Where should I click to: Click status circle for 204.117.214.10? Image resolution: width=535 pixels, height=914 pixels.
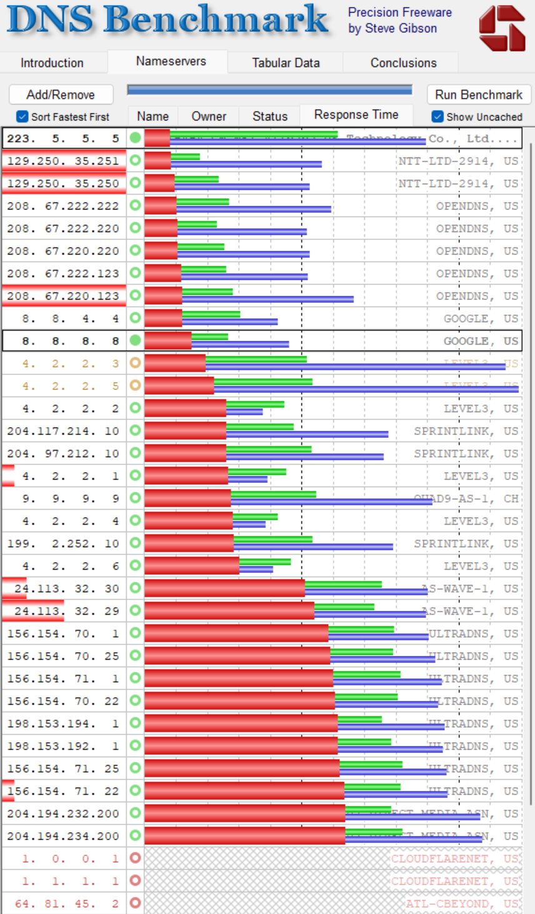tap(135, 430)
